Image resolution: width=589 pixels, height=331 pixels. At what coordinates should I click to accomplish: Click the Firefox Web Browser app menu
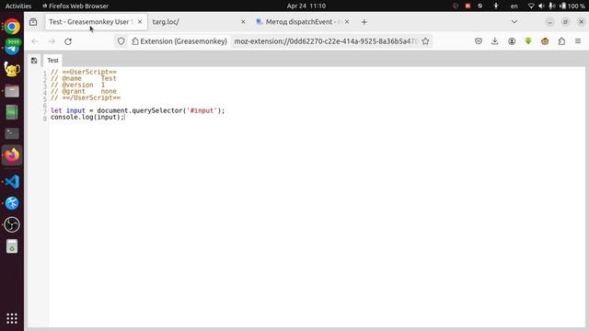click(x=75, y=6)
